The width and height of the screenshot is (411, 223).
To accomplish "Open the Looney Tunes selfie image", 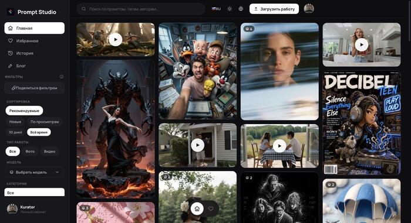I will [198, 71].
